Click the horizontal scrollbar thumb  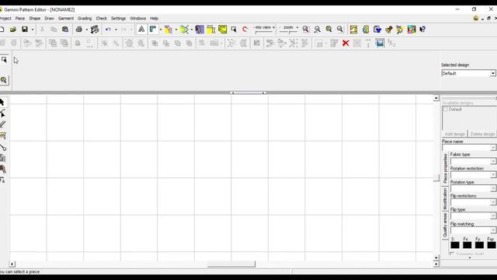[x=231, y=264]
